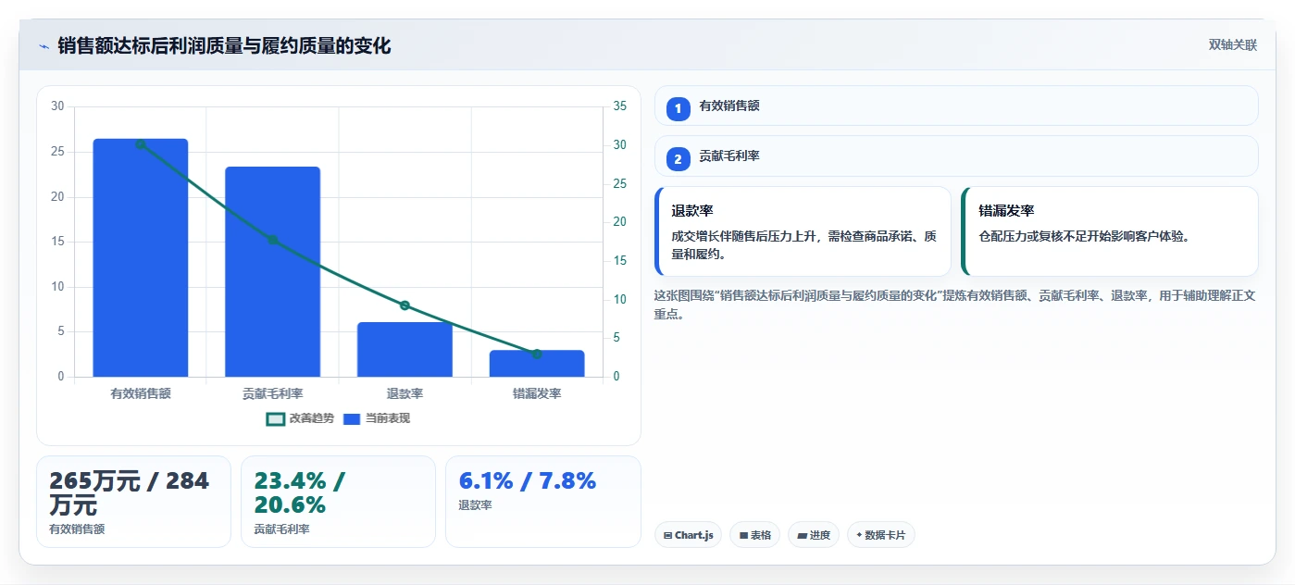Click the 成交增长伴随售后压力上升 description text
1295x585 pixels.
click(x=804, y=244)
